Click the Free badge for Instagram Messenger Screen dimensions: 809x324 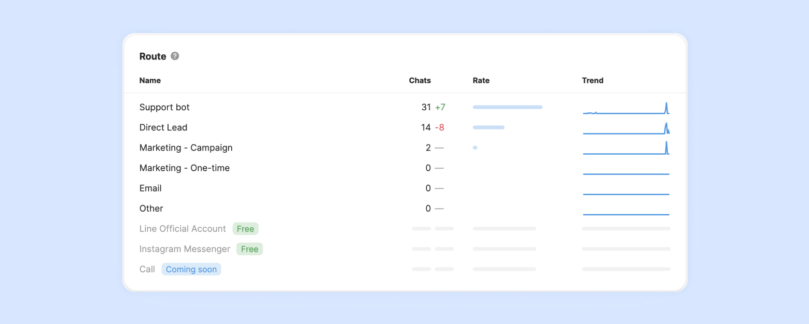(249, 249)
